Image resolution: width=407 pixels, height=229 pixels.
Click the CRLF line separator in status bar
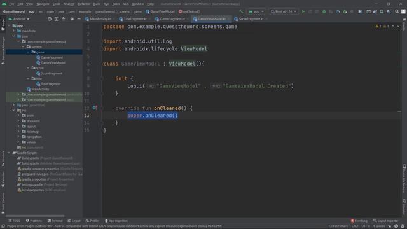355,226
